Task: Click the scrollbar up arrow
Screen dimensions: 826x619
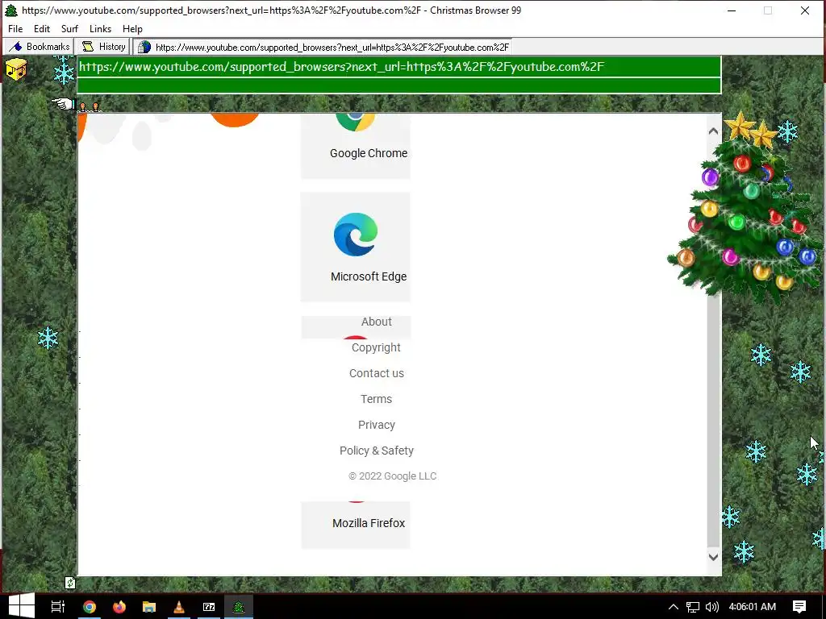Action: 713,131
